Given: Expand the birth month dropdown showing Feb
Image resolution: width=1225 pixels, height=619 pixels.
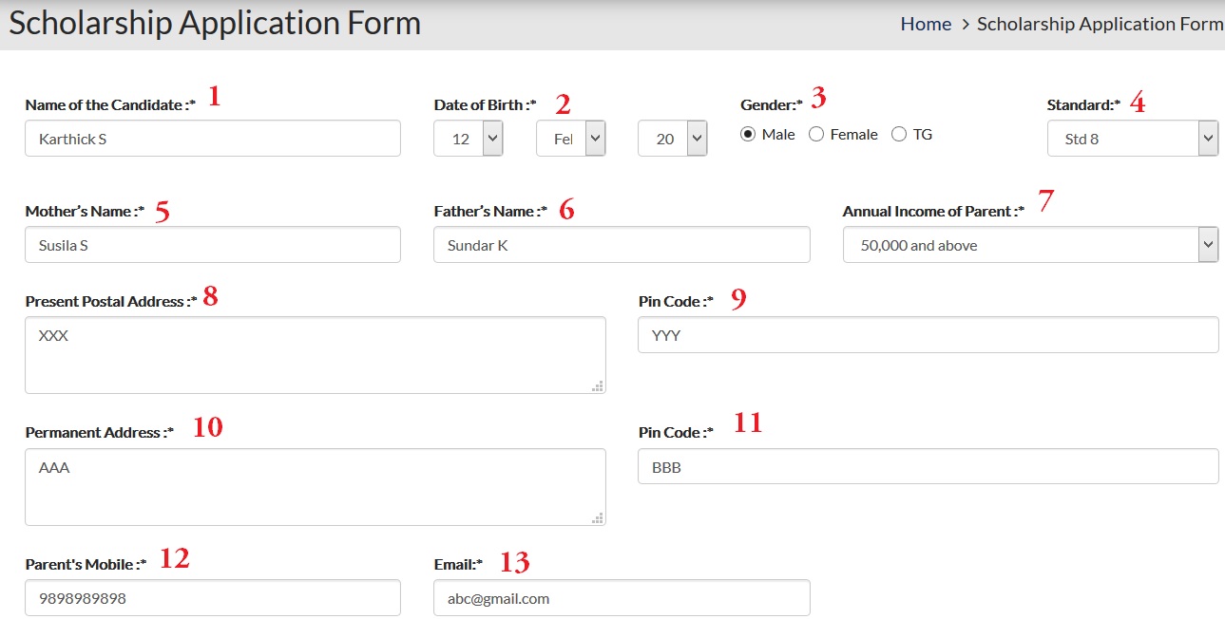Looking at the screenshot, I should [x=571, y=139].
